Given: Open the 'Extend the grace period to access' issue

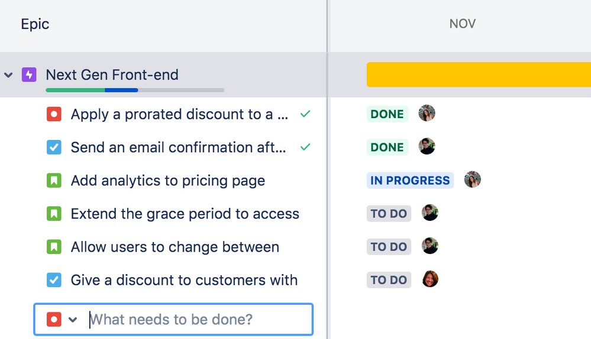Looking at the screenshot, I should click(x=185, y=214).
